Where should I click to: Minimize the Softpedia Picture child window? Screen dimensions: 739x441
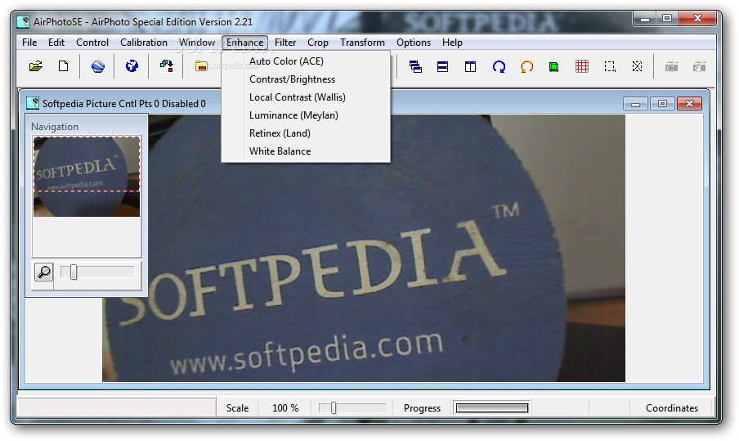(635, 103)
